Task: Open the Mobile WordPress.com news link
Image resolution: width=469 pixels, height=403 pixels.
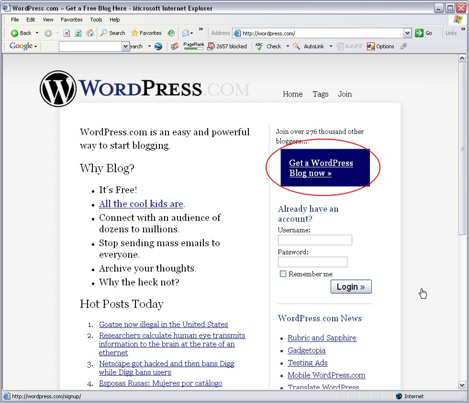Action: click(x=326, y=375)
